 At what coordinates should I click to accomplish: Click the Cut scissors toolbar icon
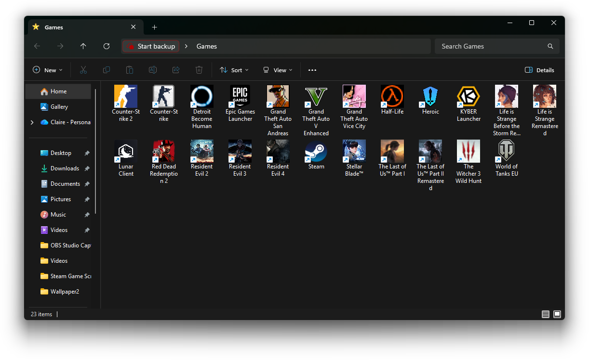pyautogui.click(x=83, y=70)
